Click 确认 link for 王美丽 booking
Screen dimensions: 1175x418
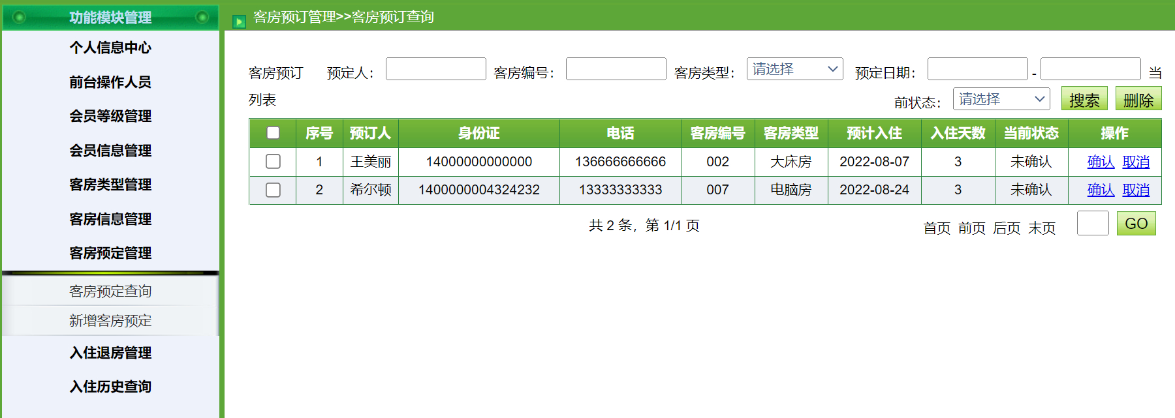(1101, 162)
